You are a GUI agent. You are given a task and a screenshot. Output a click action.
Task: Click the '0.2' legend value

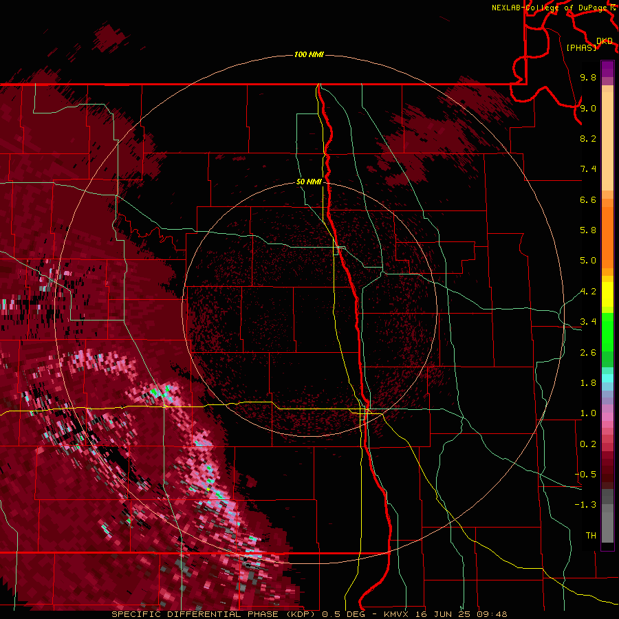pos(588,444)
